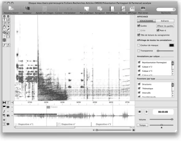Select the marker track icon below bowtie

pyautogui.click(x=4, y=107)
